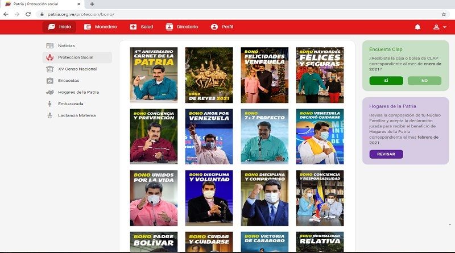The width and height of the screenshot is (455, 253).
Task: Click the Perfil person-circle icon
Action: tap(214, 27)
